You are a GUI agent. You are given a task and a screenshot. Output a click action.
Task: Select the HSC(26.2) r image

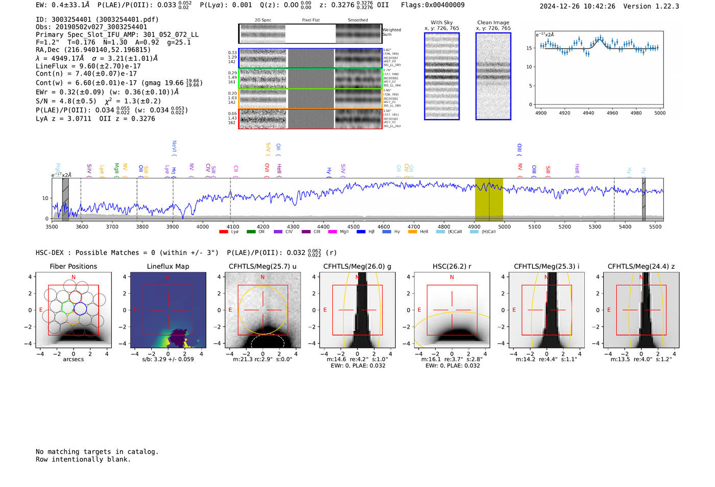tap(452, 310)
